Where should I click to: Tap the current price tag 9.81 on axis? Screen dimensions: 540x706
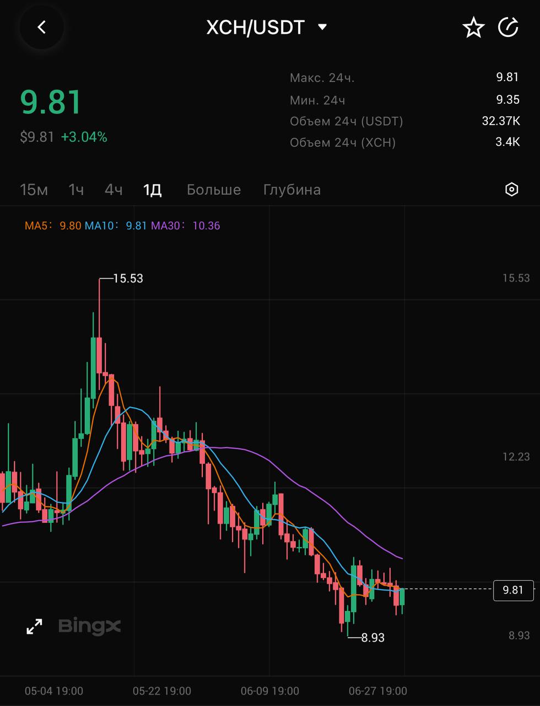tap(514, 590)
